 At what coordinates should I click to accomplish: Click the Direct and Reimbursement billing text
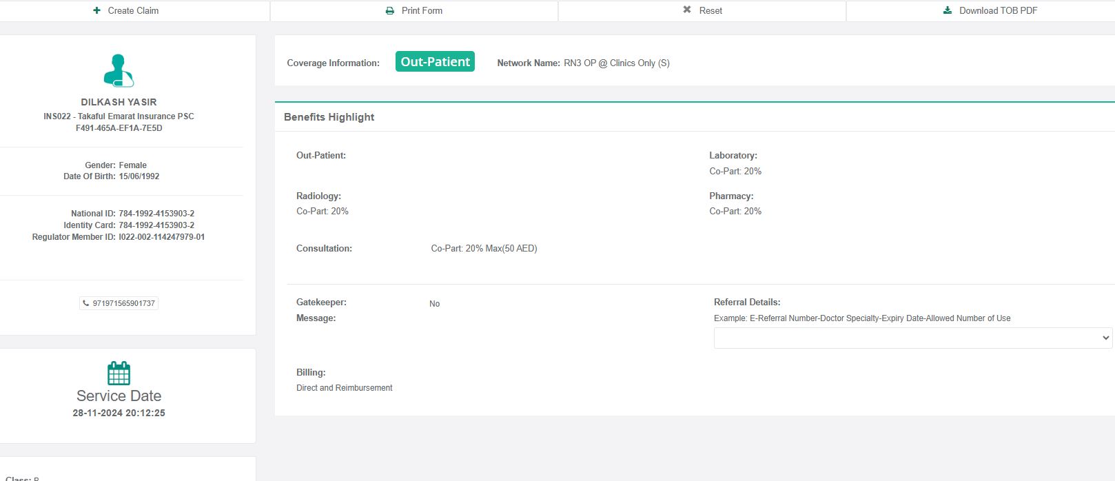344,388
